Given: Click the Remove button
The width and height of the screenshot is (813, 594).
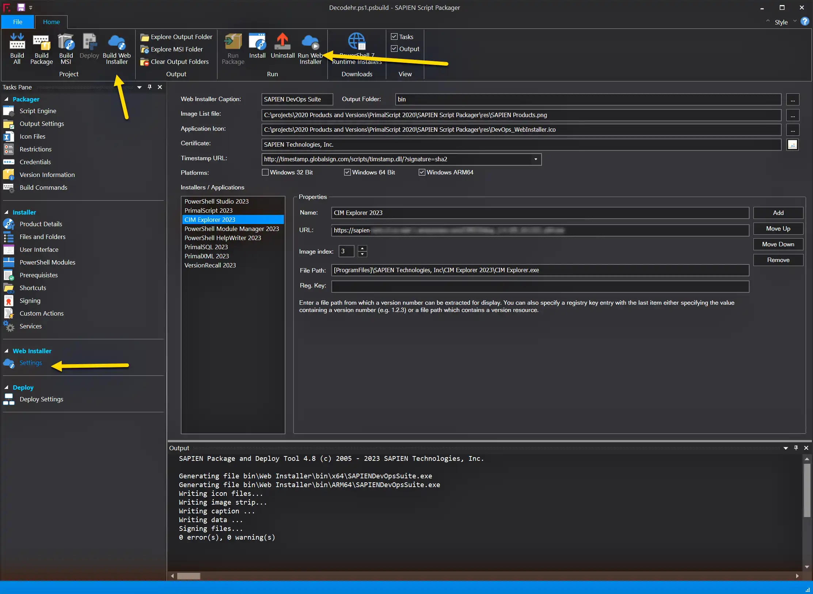Looking at the screenshot, I should (778, 260).
